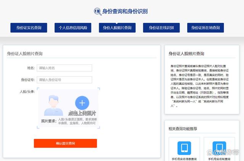Select the 身份人脸照片查询 tab
Image resolution: width=244 pixels, height=161 pixels.
[117, 28]
